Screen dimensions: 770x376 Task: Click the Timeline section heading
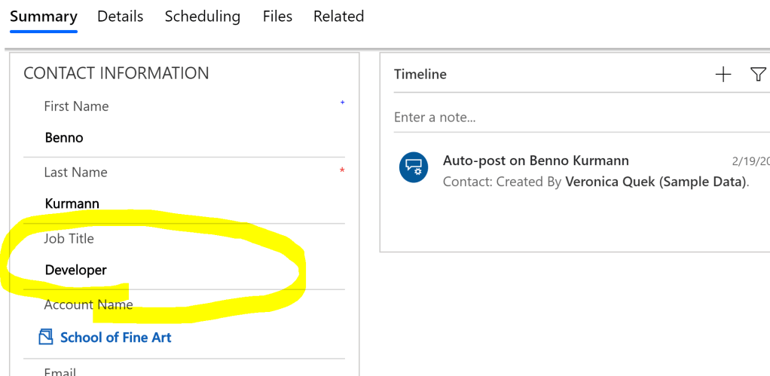420,74
